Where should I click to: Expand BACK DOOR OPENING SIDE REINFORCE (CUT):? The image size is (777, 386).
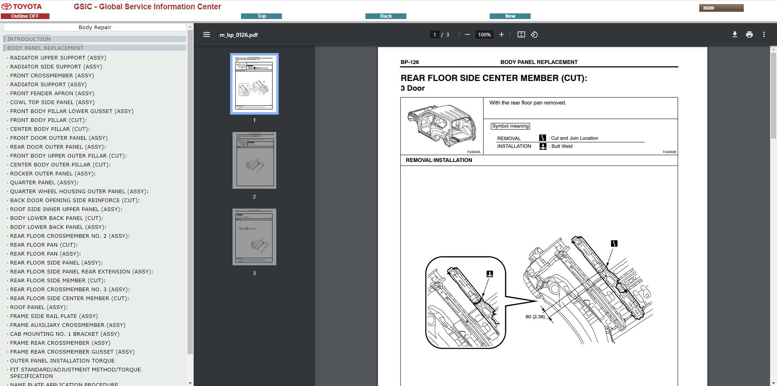[75, 200]
